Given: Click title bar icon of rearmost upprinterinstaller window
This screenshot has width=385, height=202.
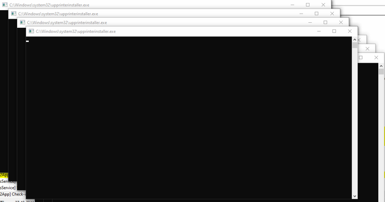Looking at the screenshot, I should click(5, 5).
